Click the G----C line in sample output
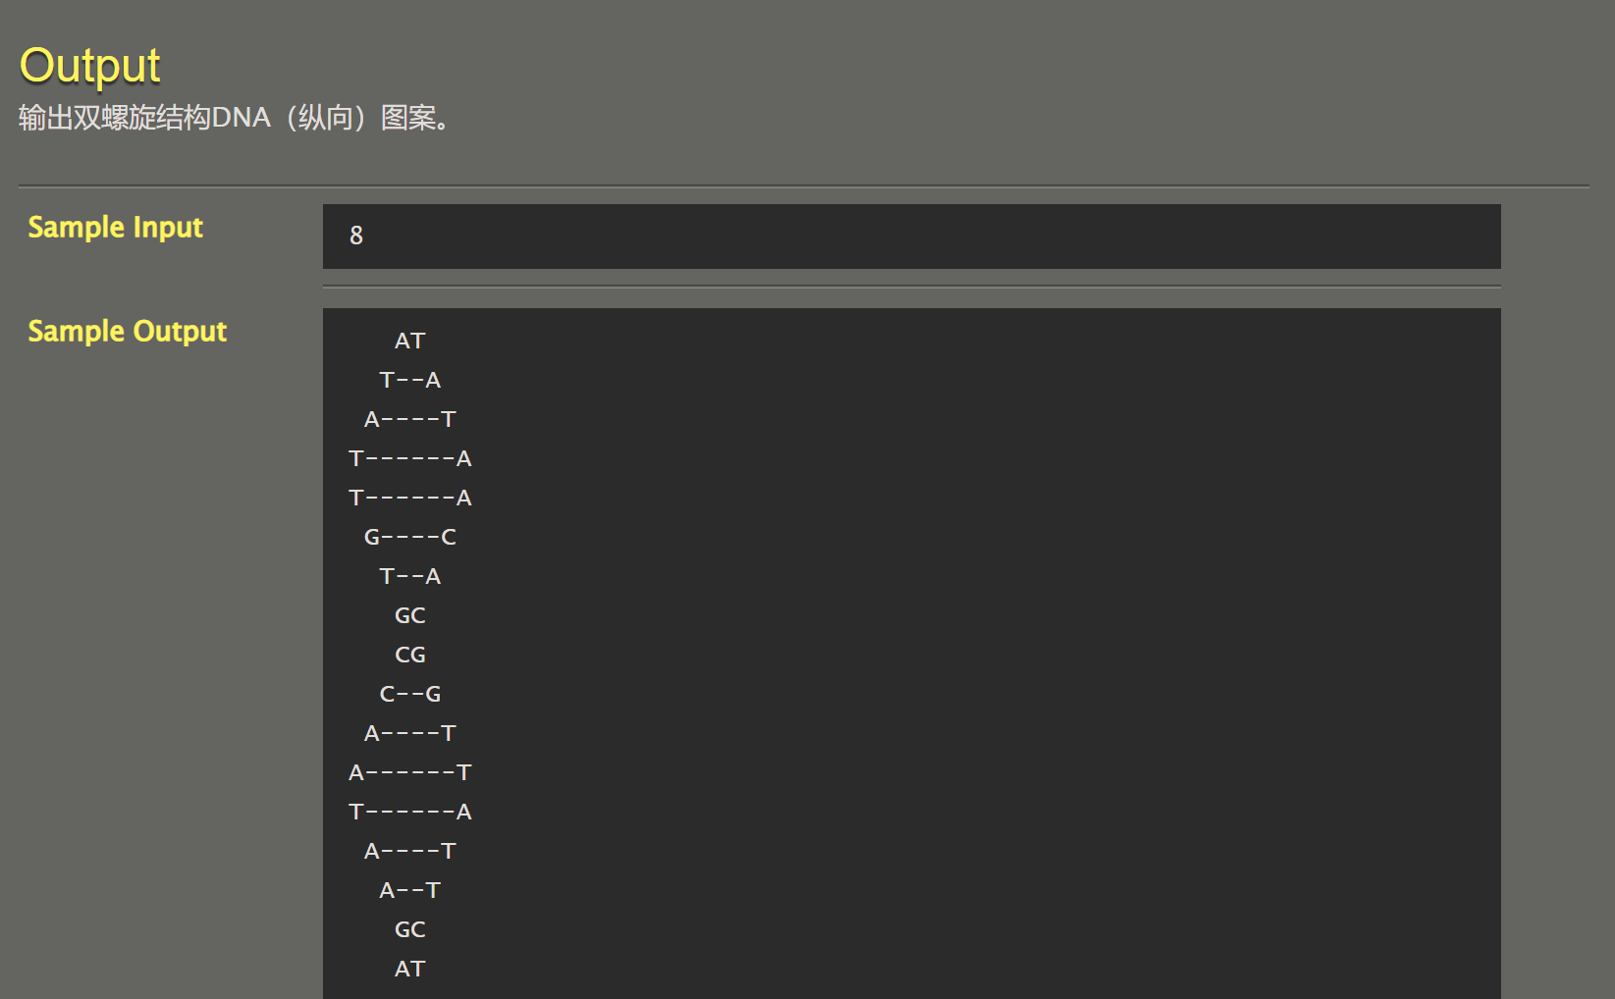The height and width of the screenshot is (999, 1615). [410, 537]
